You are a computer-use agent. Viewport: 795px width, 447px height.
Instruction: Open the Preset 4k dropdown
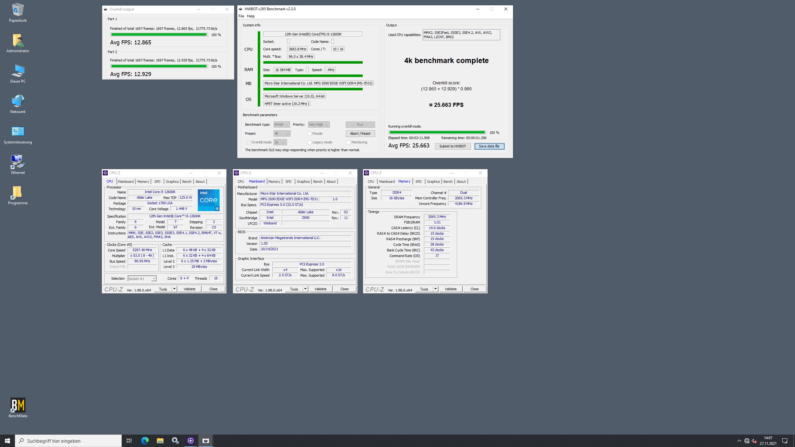coord(282,133)
